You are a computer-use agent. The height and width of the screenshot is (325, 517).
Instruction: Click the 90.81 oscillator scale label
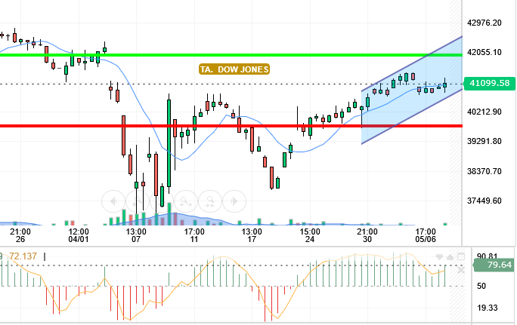pos(488,256)
